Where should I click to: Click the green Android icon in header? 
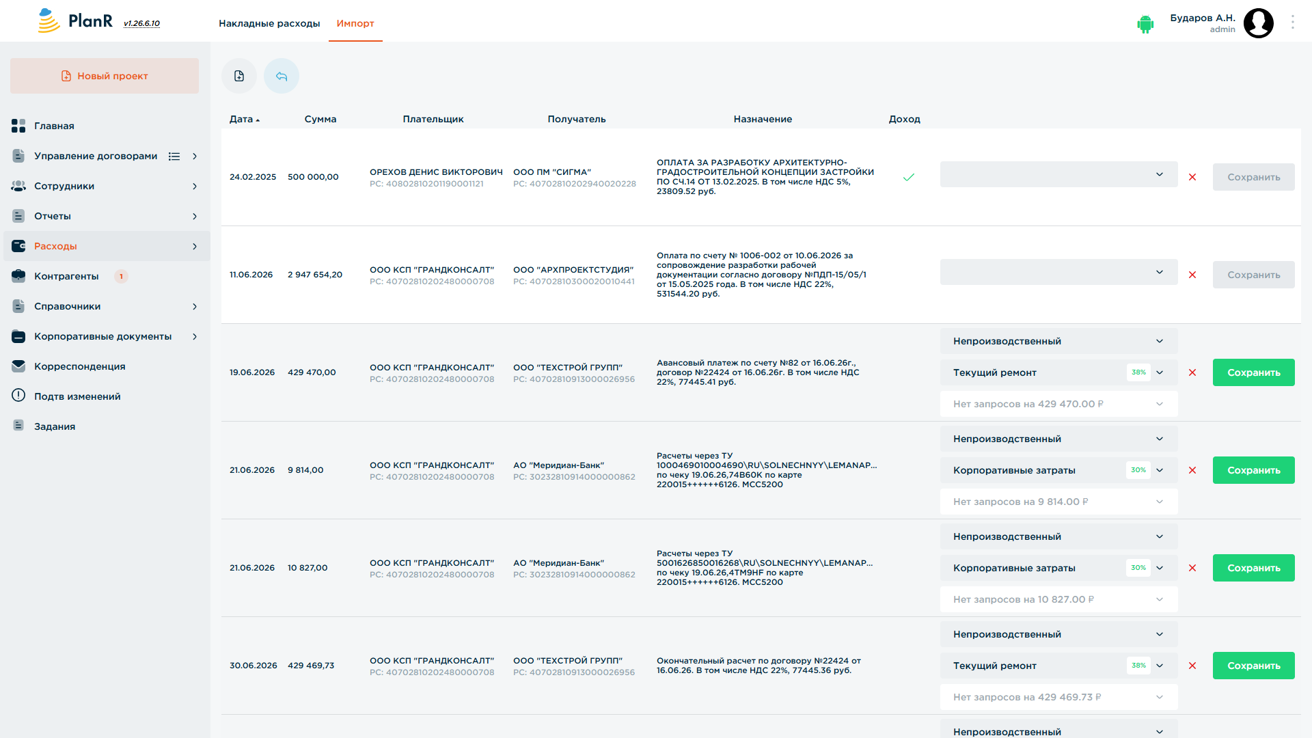point(1145,24)
